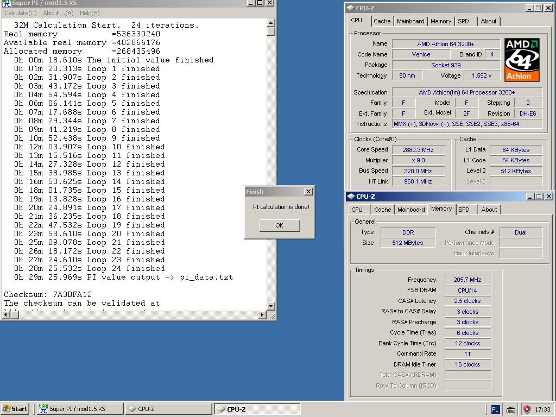Click the Name field AMD Athlon 64 3200+
Screen dimensions: 556x417
(446, 44)
